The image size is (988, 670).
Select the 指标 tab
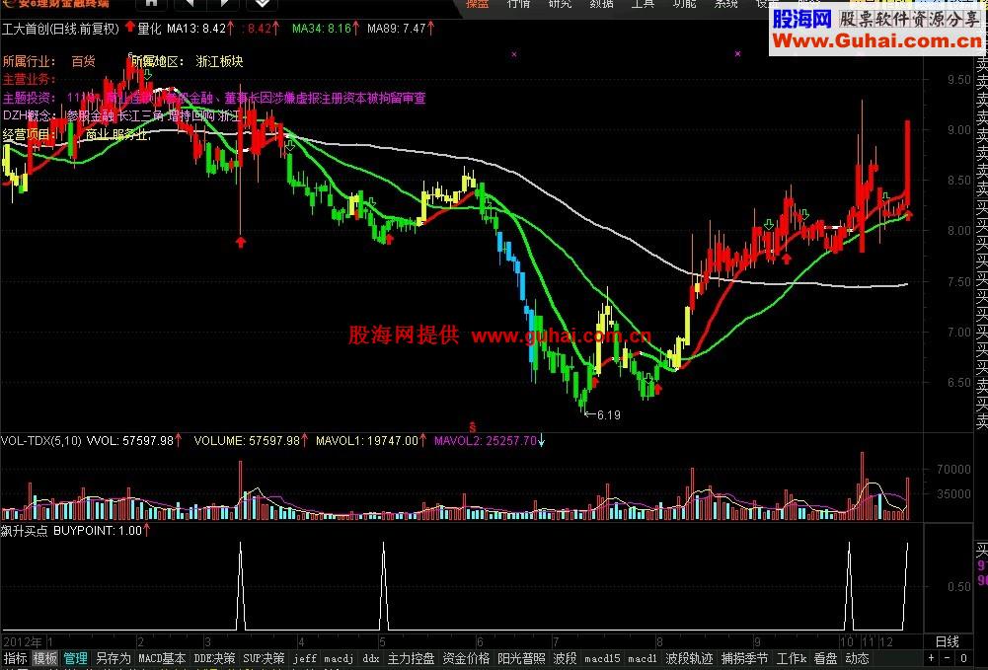(x=15, y=658)
